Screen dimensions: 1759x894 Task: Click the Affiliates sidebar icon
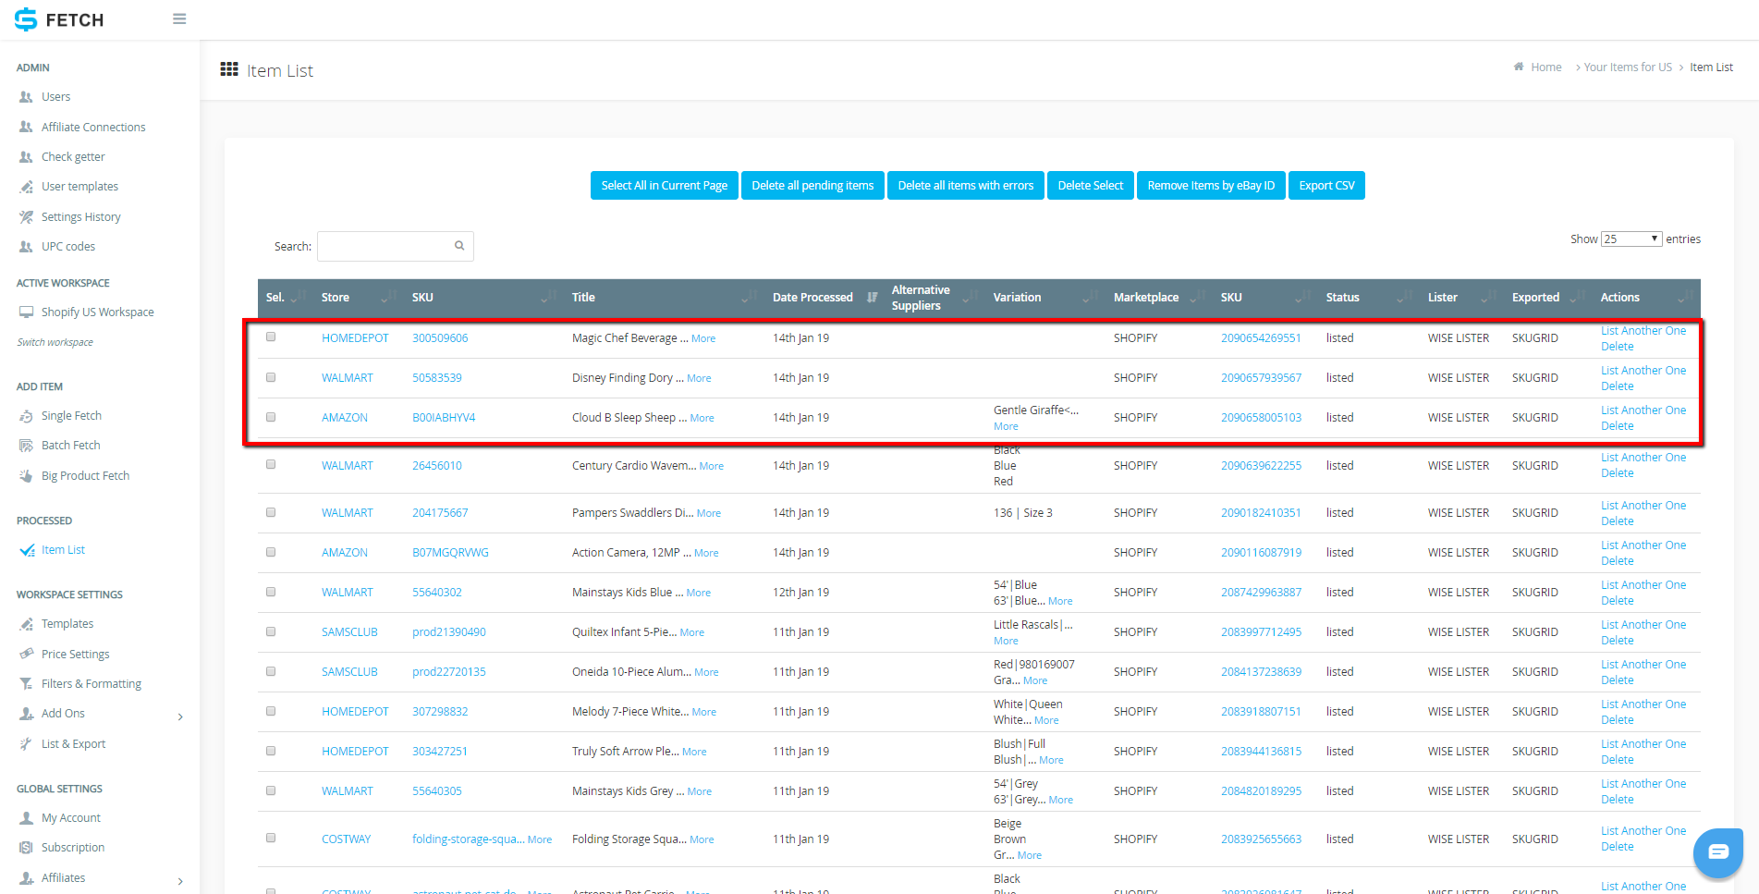(26, 878)
